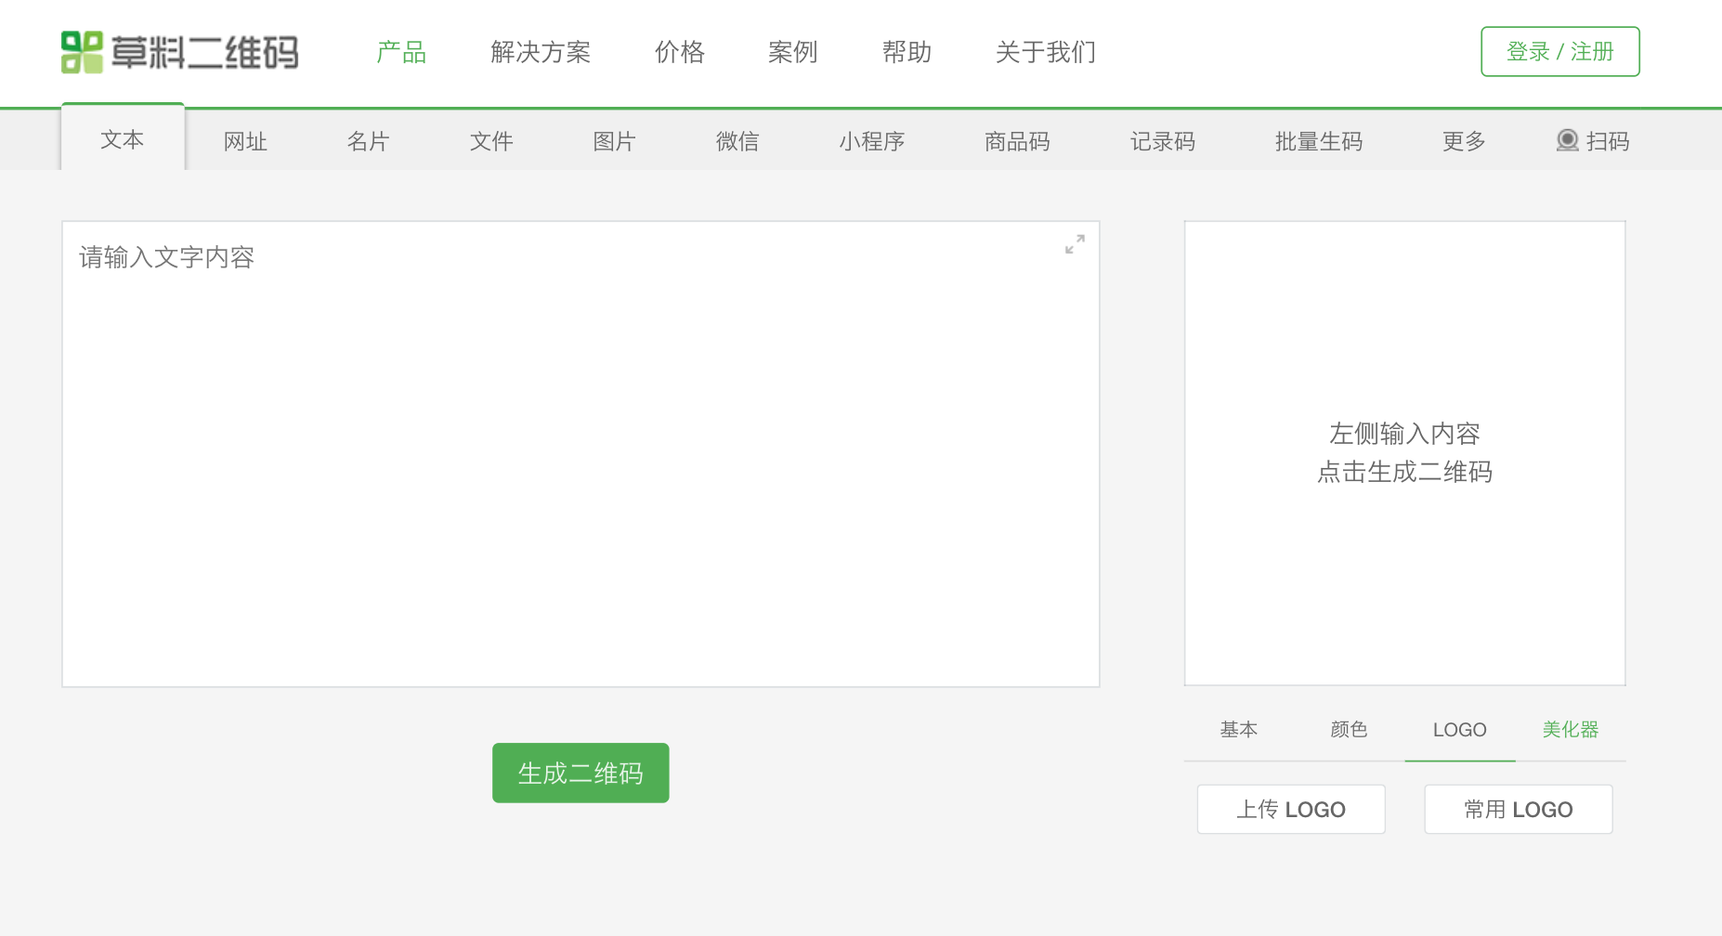Open 关于我们 page
Image resolution: width=1722 pixels, height=936 pixels.
[x=1046, y=52]
